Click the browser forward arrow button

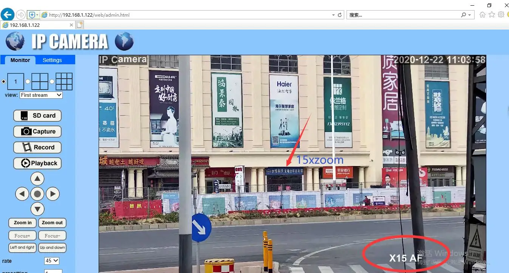point(21,15)
